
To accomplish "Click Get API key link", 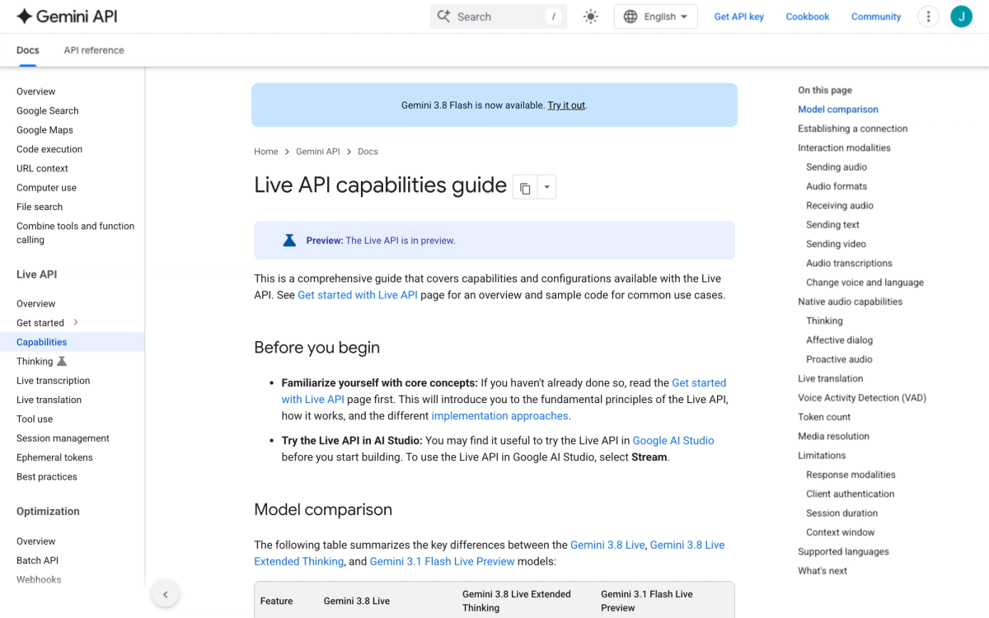I will click(739, 16).
